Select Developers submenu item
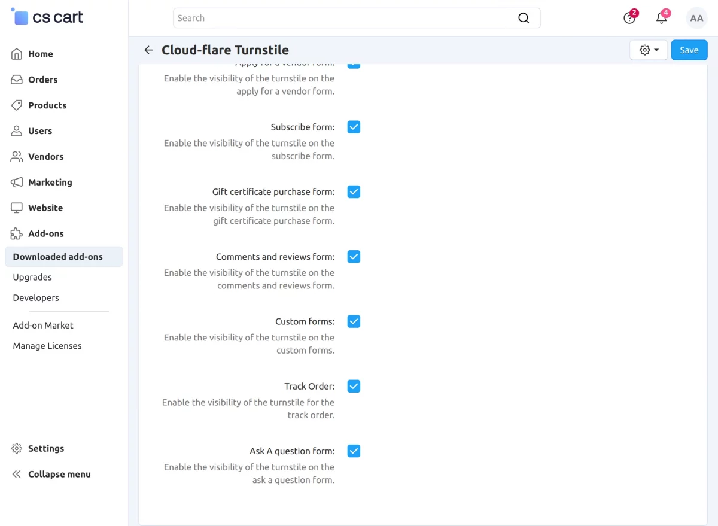This screenshot has width=718, height=526. 36,298
